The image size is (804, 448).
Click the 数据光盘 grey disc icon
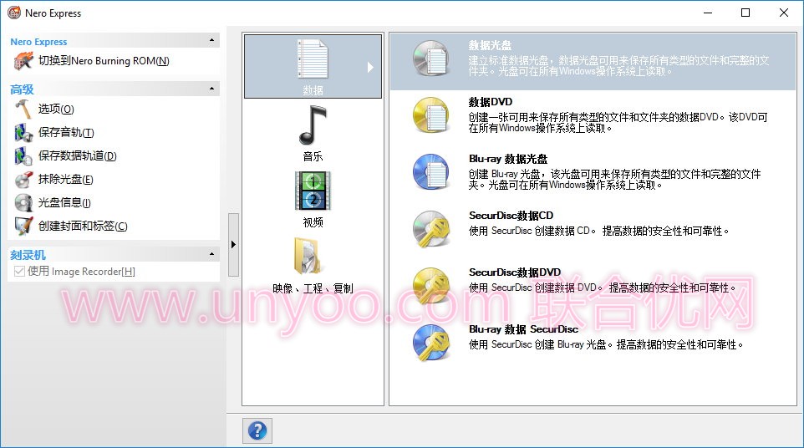431,59
